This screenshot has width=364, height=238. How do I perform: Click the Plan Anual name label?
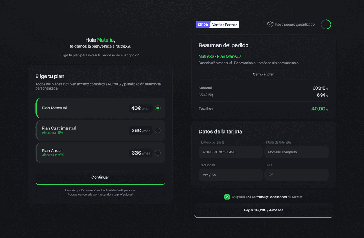(x=52, y=150)
